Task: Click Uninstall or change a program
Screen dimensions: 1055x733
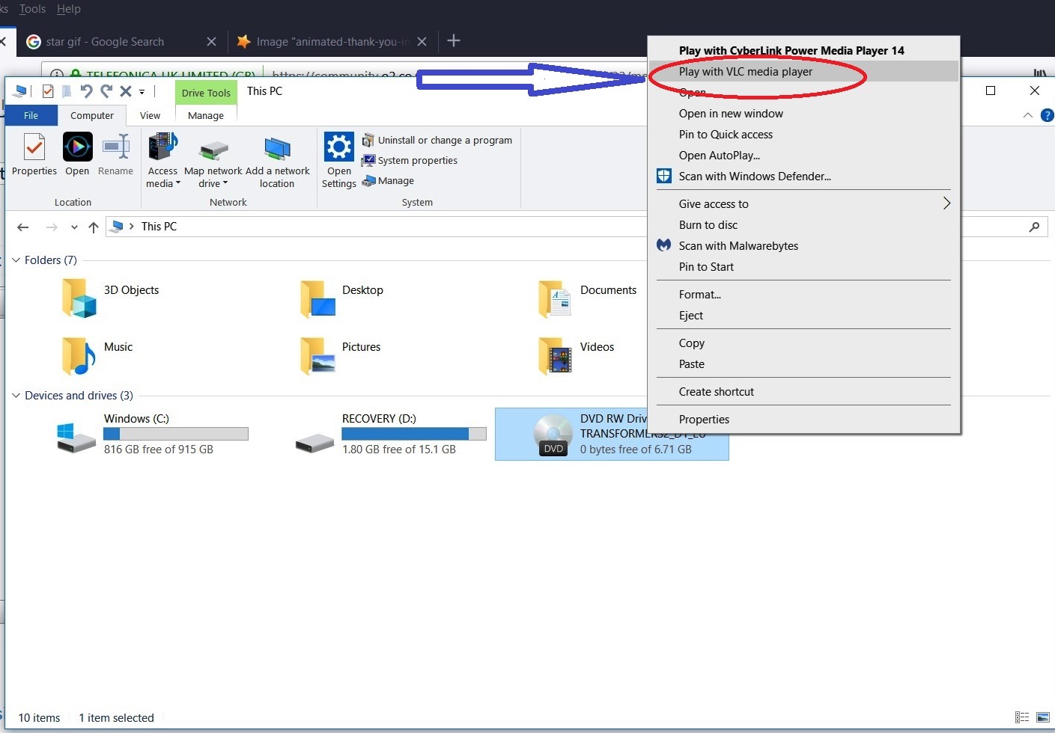Action: 444,141
